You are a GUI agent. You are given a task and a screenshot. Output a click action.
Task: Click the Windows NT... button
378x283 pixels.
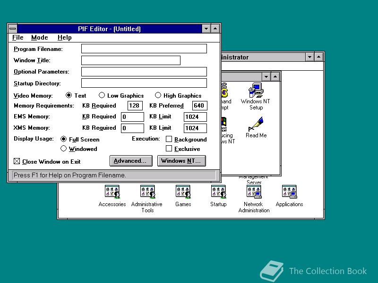(181, 161)
